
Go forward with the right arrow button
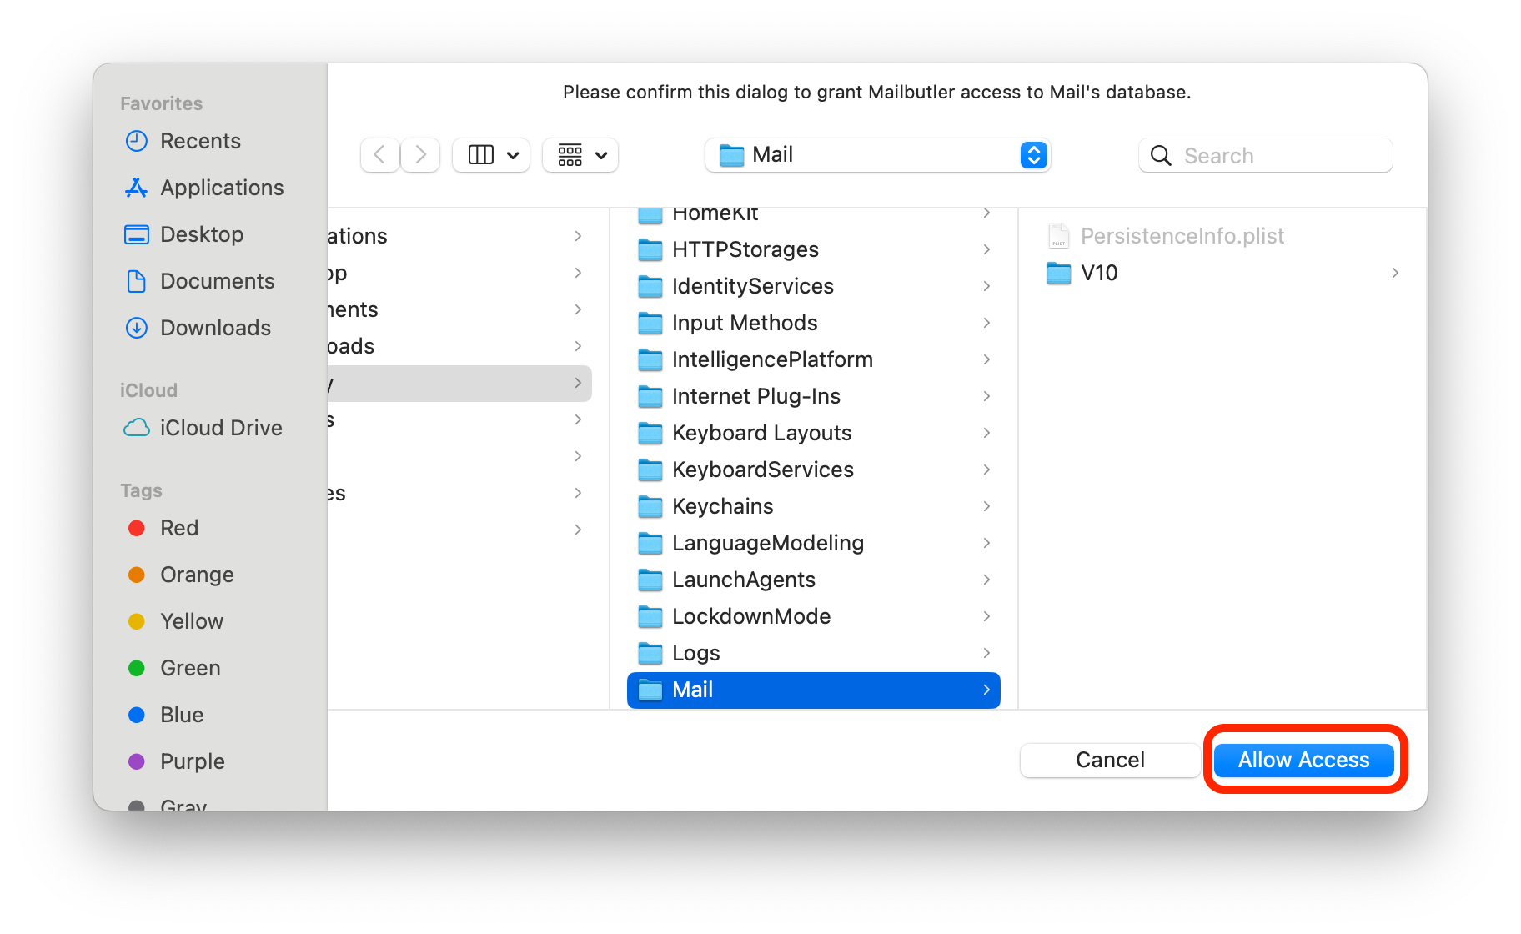click(420, 155)
